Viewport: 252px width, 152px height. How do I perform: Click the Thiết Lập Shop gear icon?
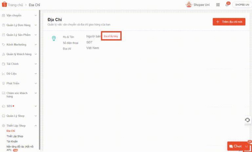pyautogui.click(x=3, y=126)
